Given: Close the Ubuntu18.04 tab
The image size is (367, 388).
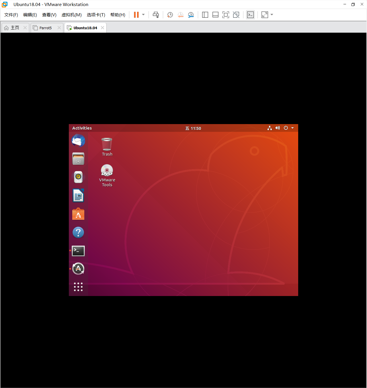Looking at the screenshot, I should coord(102,28).
